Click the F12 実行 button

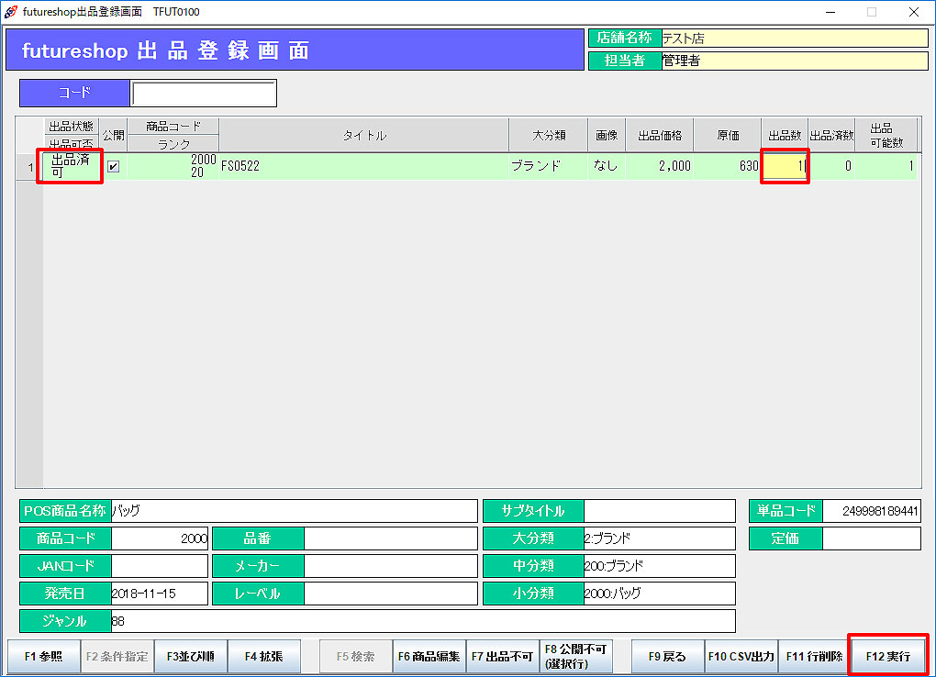887,657
